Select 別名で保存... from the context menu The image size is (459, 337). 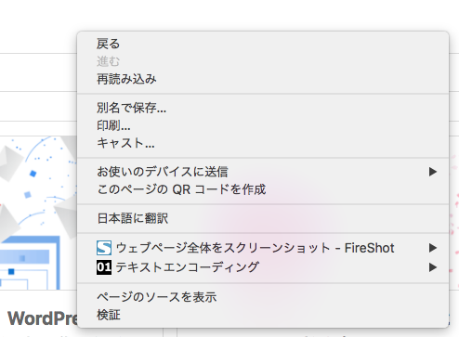pyautogui.click(x=263, y=108)
